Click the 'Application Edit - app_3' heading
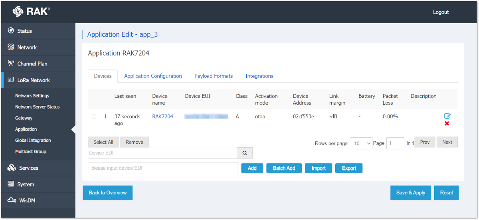The image size is (479, 220). pos(123,34)
